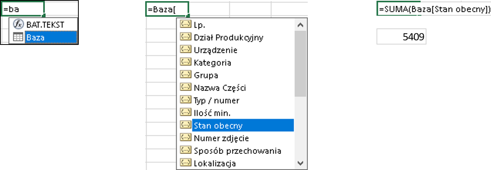Click the column list scrollbar thumb
This screenshot has width=491, height=170.
300,63
